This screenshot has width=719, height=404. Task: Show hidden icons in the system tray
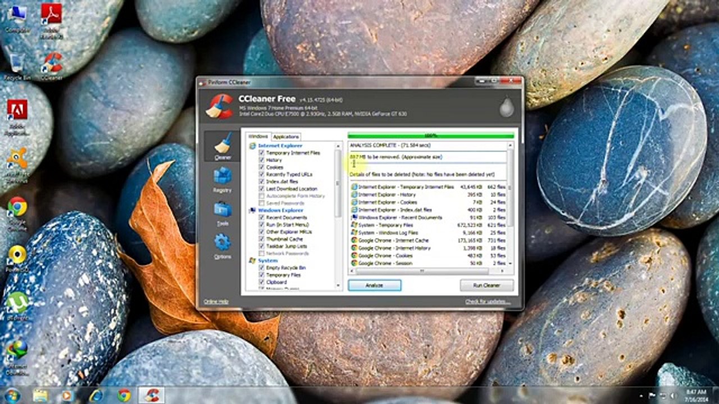click(640, 396)
